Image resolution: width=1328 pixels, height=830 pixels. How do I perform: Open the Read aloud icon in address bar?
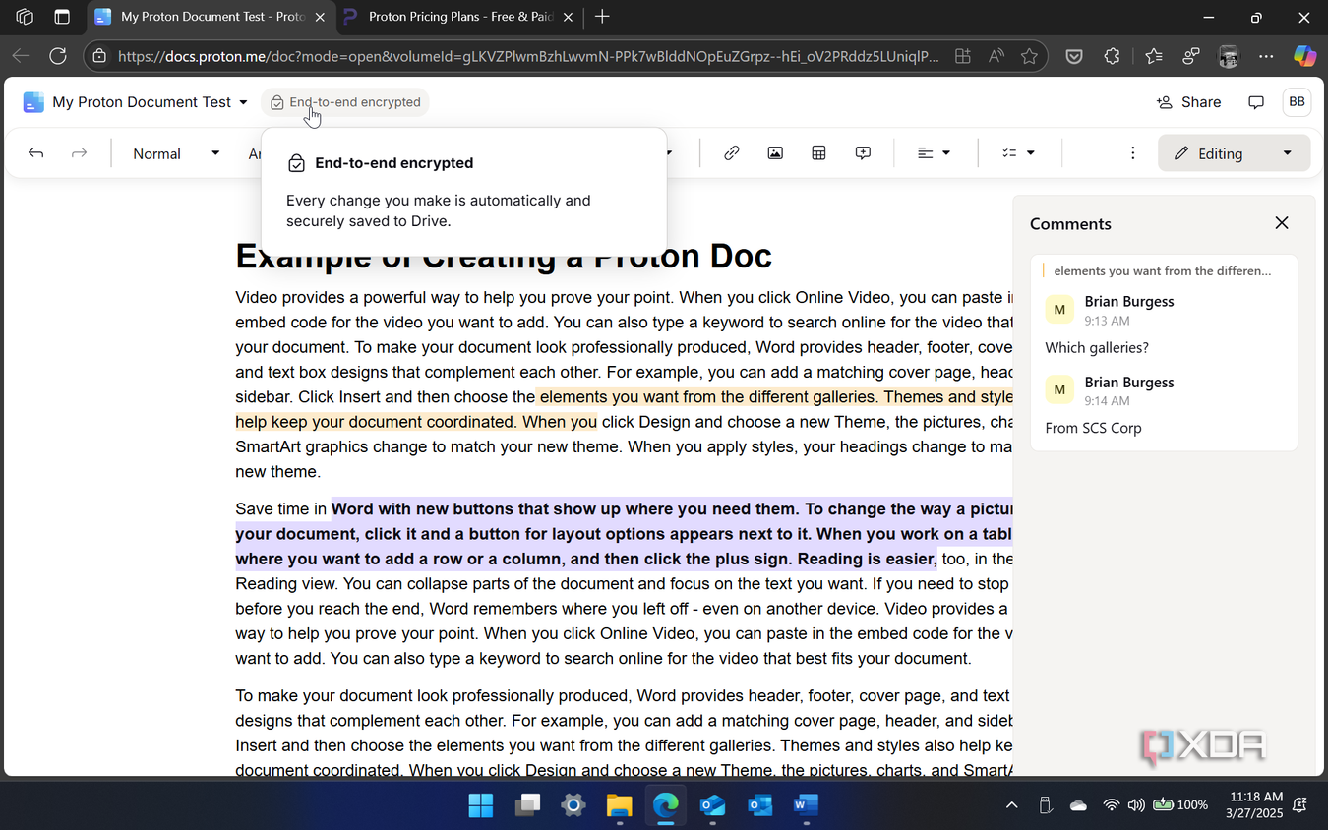click(996, 56)
